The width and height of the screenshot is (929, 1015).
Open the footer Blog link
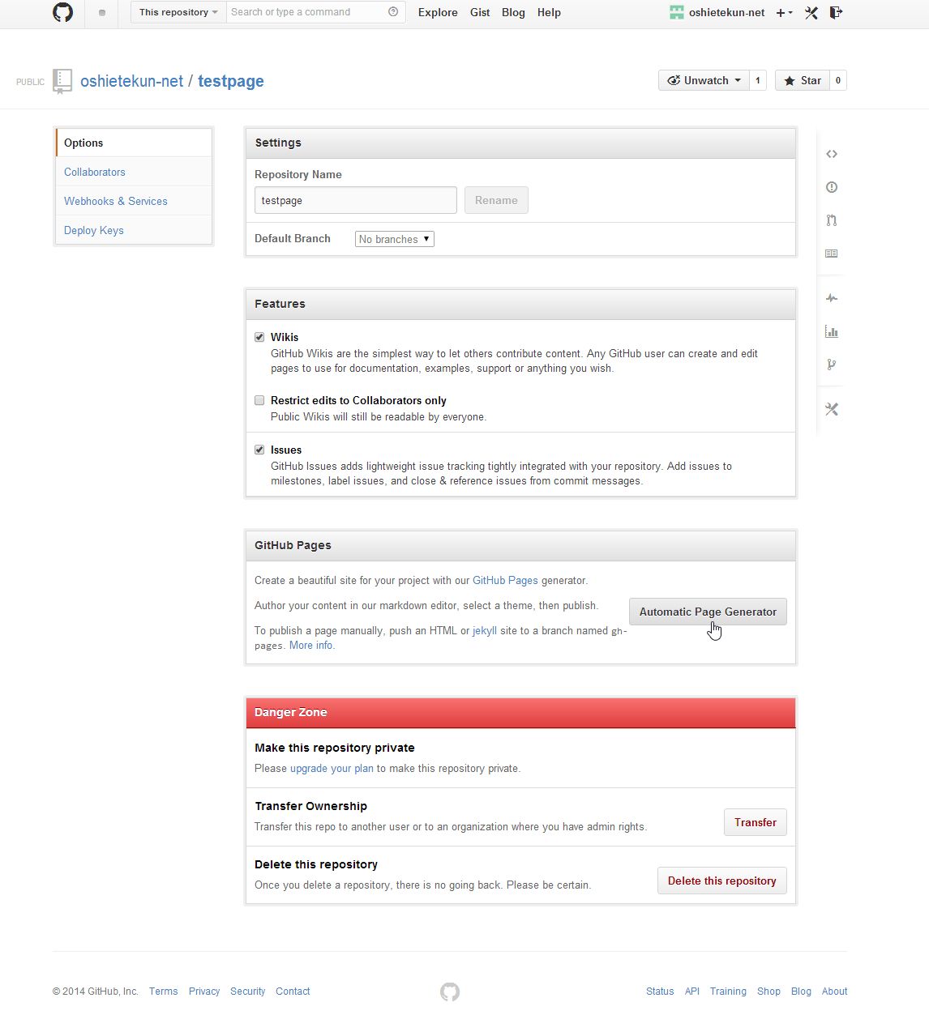pos(801,991)
